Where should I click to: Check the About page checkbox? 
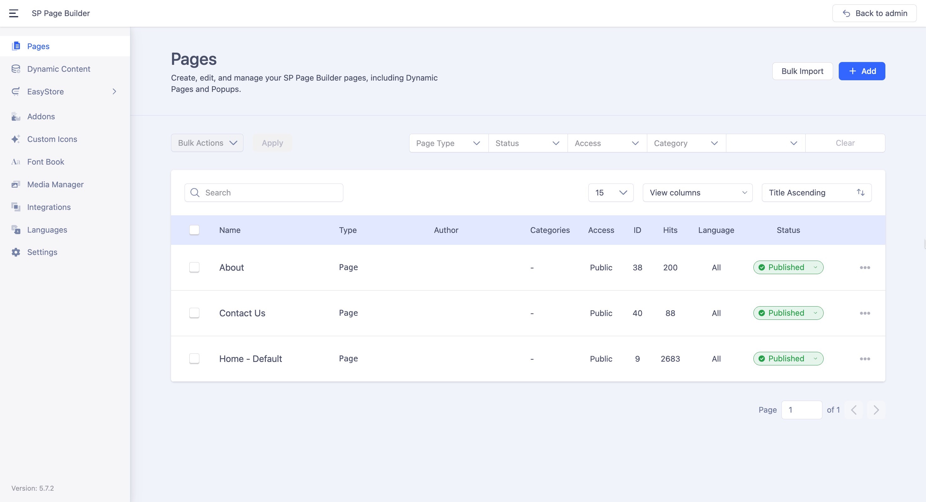(x=194, y=267)
